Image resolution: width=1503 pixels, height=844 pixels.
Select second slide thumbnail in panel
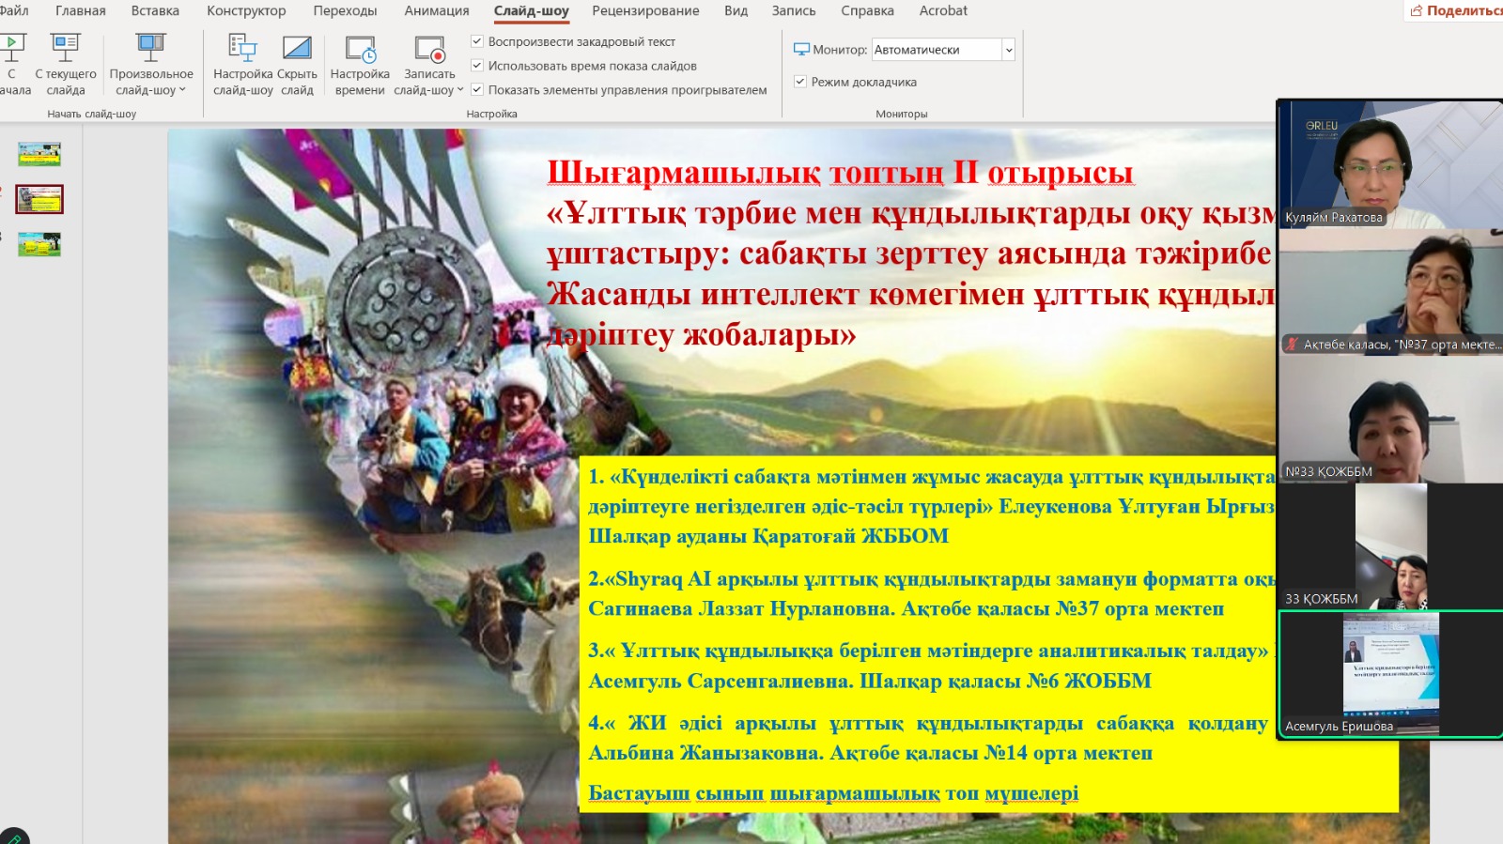[x=39, y=199]
